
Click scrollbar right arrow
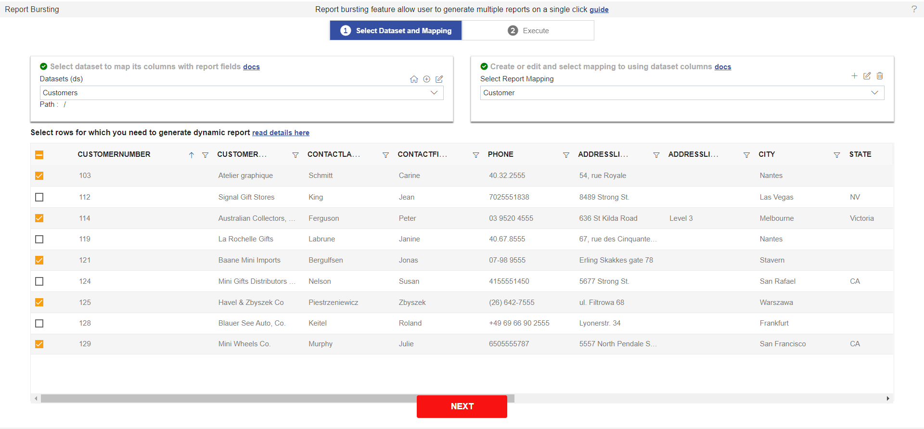[x=888, y=399]
